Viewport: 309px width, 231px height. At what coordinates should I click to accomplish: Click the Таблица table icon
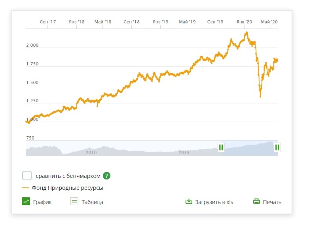(74, 202)
